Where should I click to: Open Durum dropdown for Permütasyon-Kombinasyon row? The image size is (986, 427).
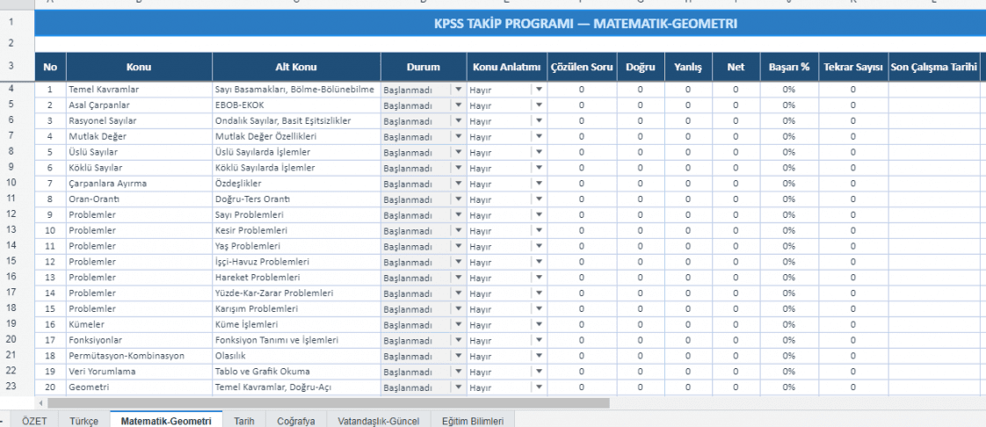459,356
